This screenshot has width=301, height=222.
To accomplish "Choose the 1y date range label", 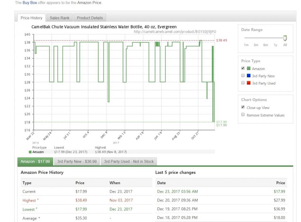I will pos(275,45).
